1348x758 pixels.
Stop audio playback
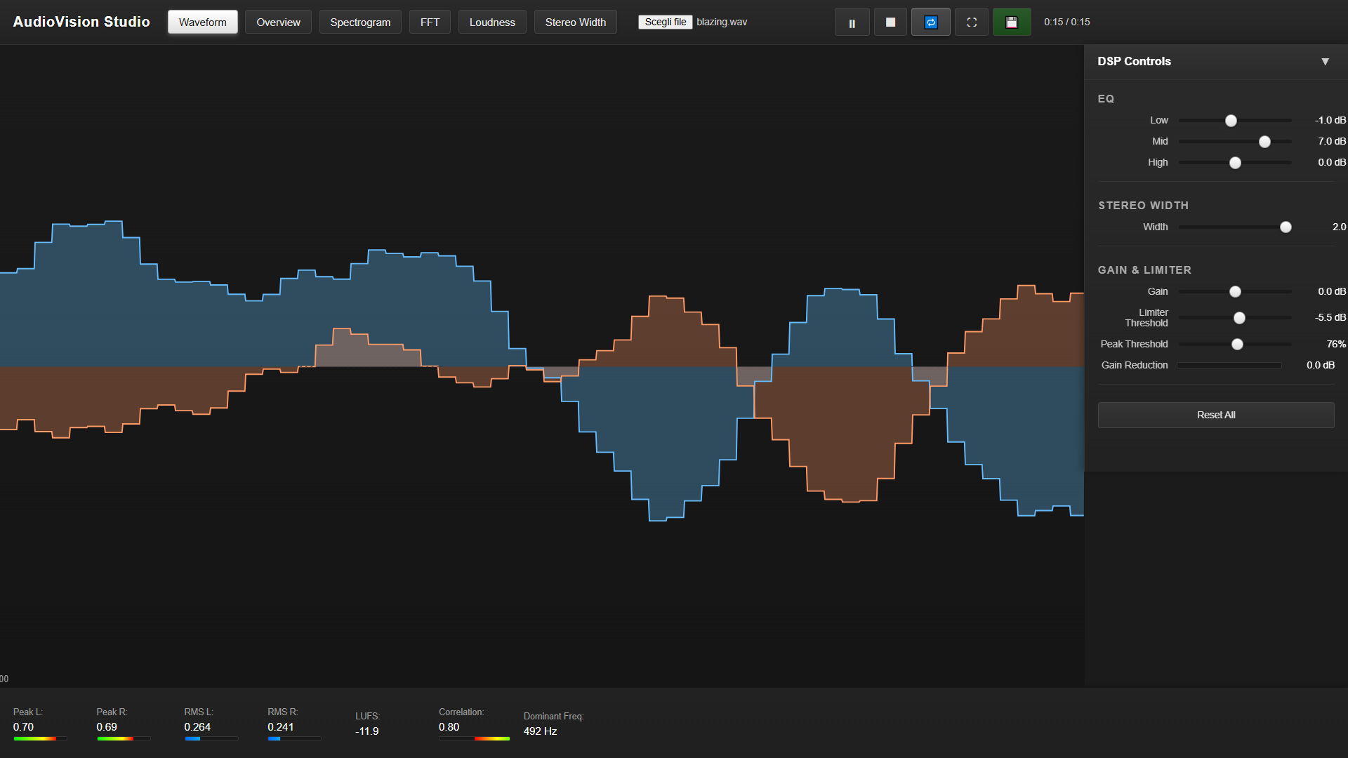coord(890,22)
